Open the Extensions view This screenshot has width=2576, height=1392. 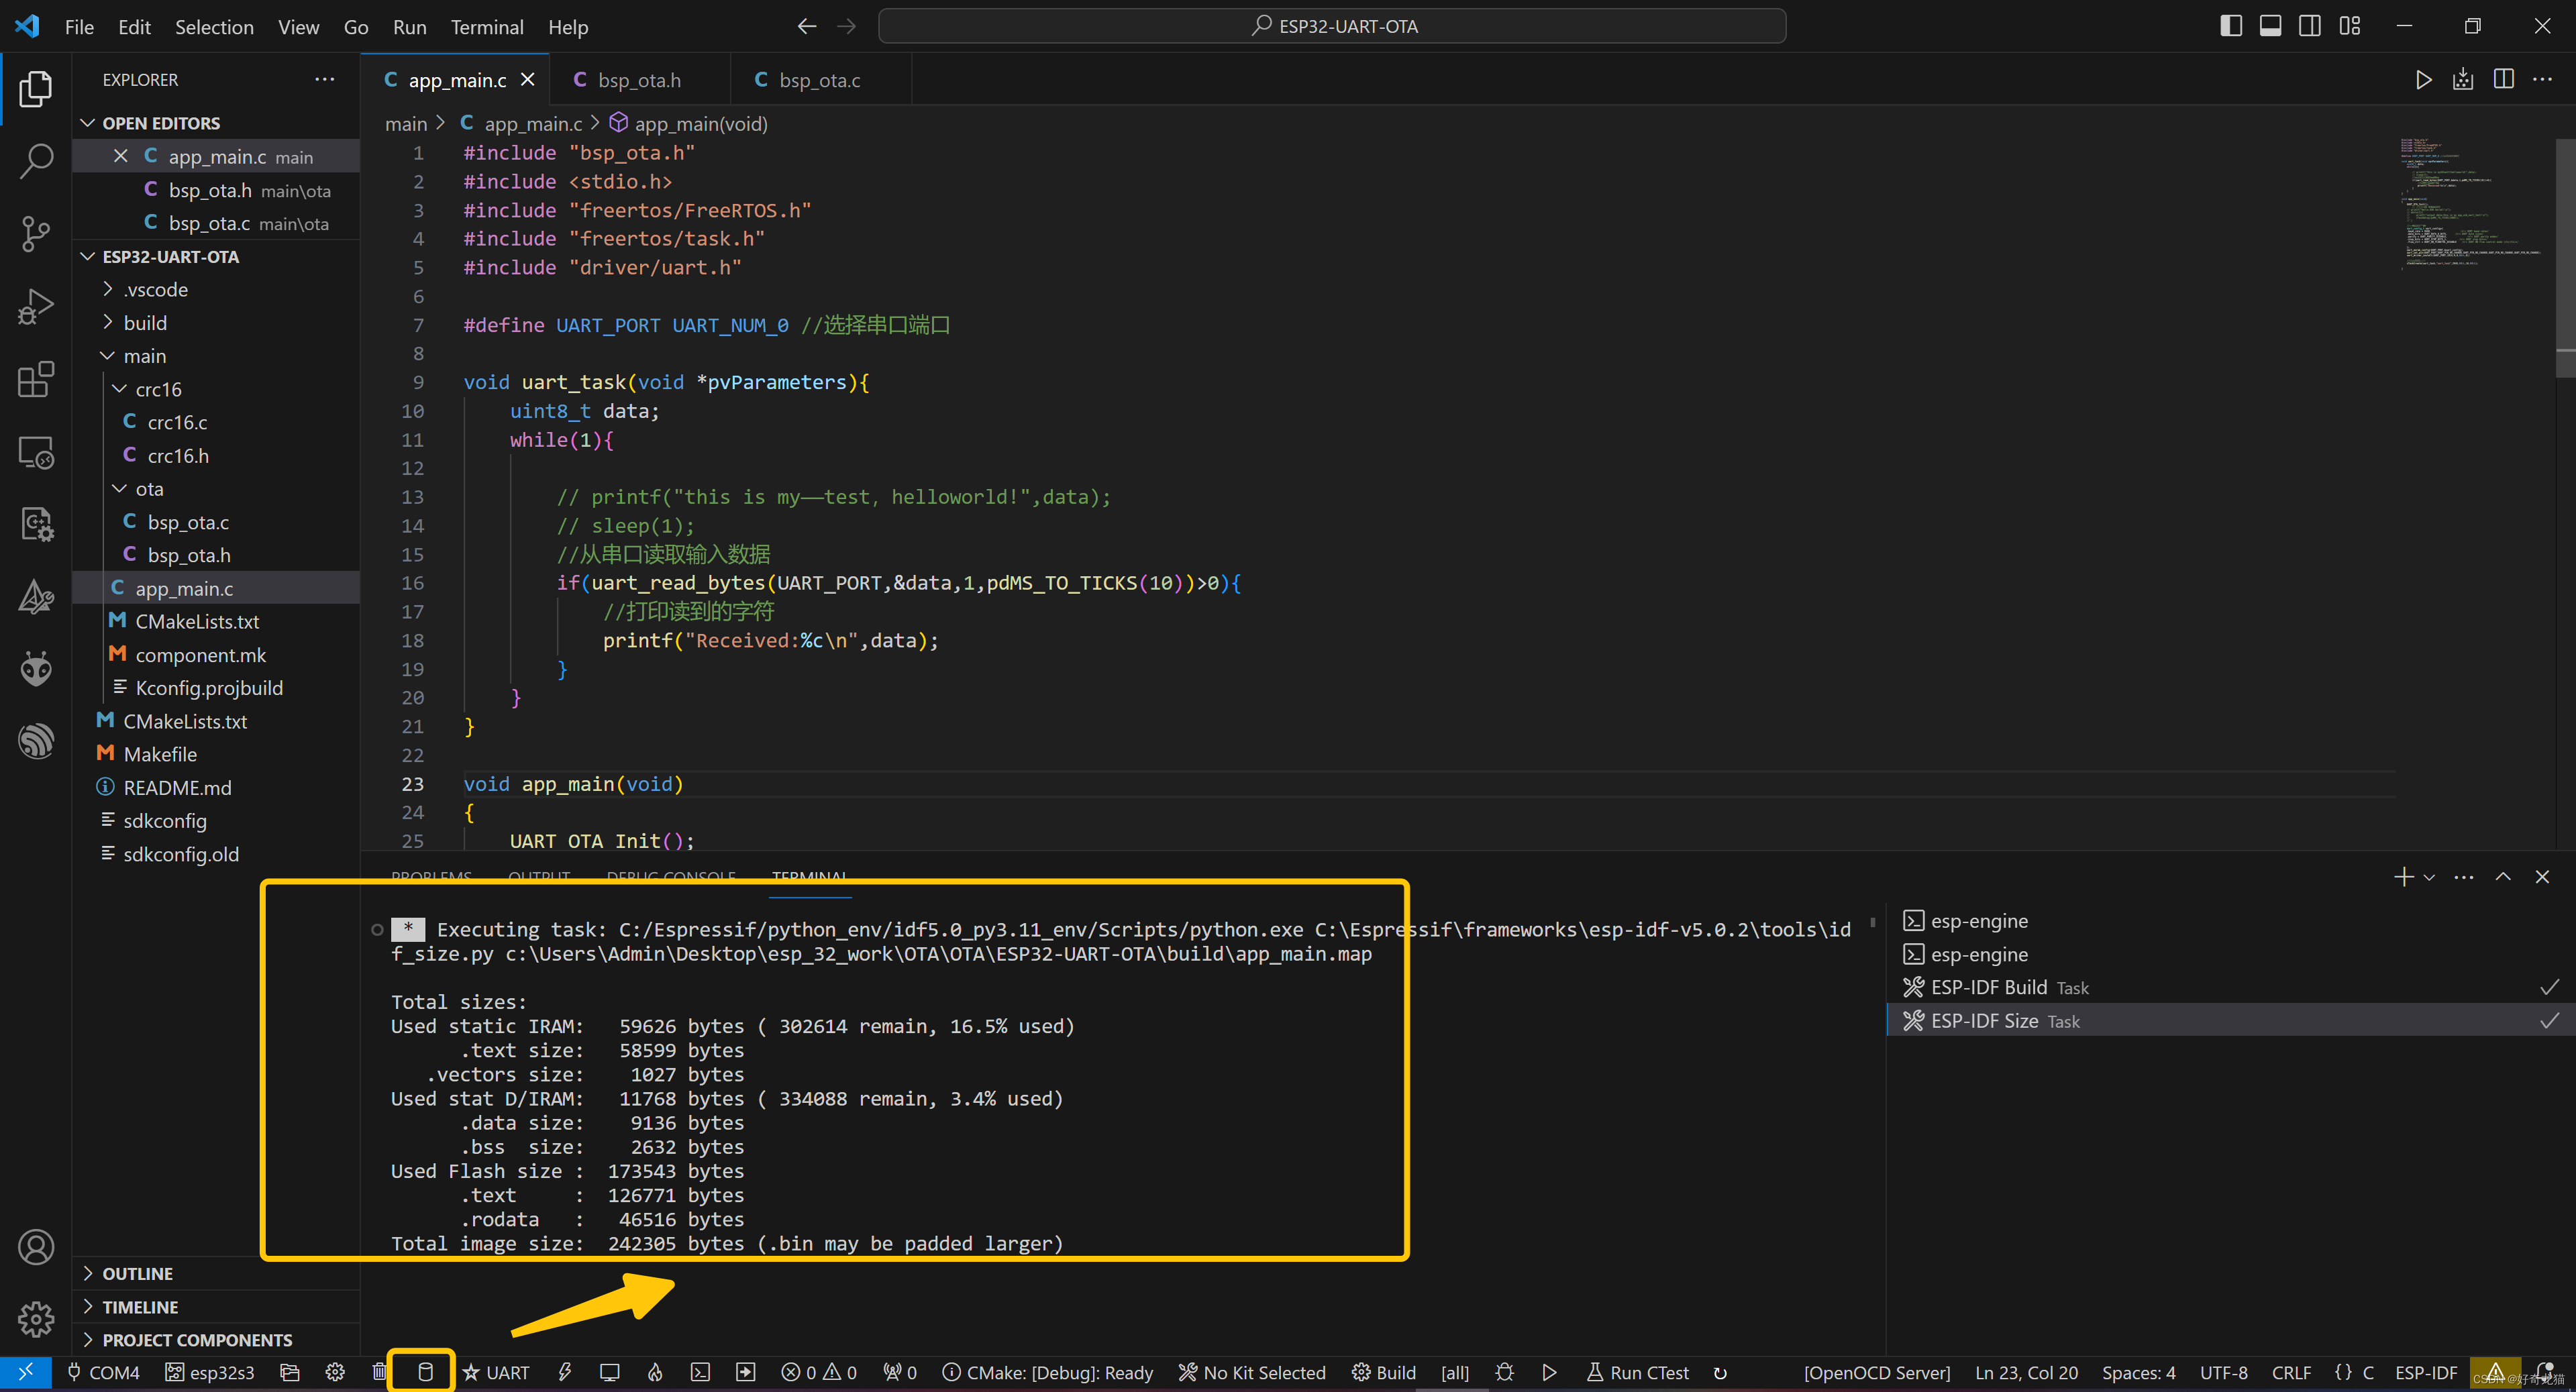coord(36,379)
